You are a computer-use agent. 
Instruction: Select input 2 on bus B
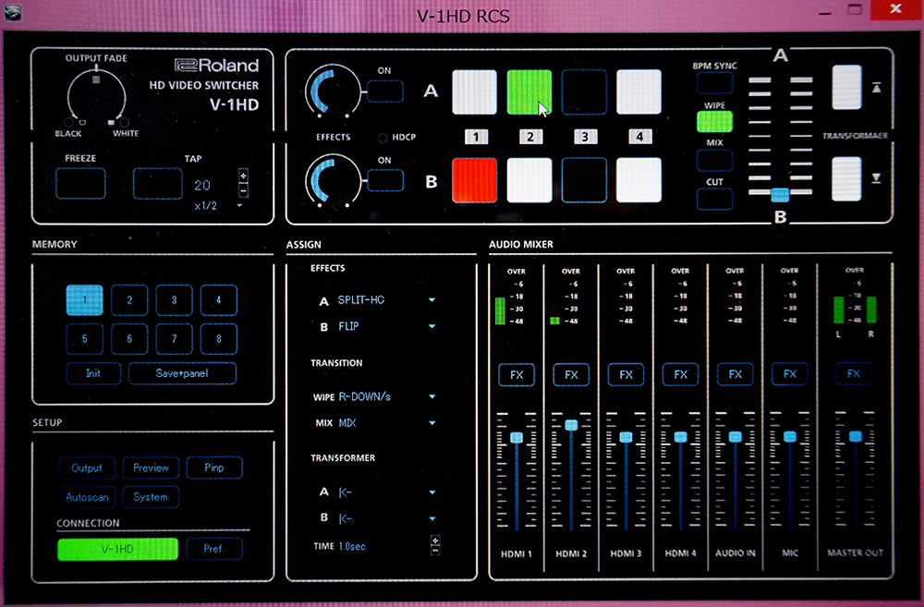pos(529,180)
